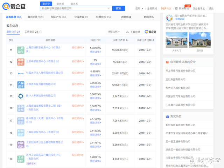Open the 创业者李孟 user account
Image resolution: width=224 pixels, height=168 pixels.
(198, 8)
